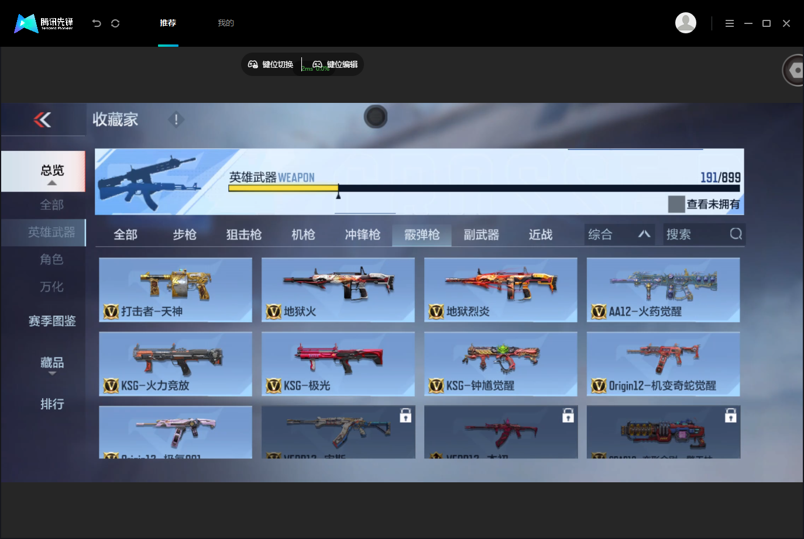The image size is (804, 539).
Task: Click the 键位编辑 key mapping edit button
Action: pyautogui.click(x=335, y=64)
